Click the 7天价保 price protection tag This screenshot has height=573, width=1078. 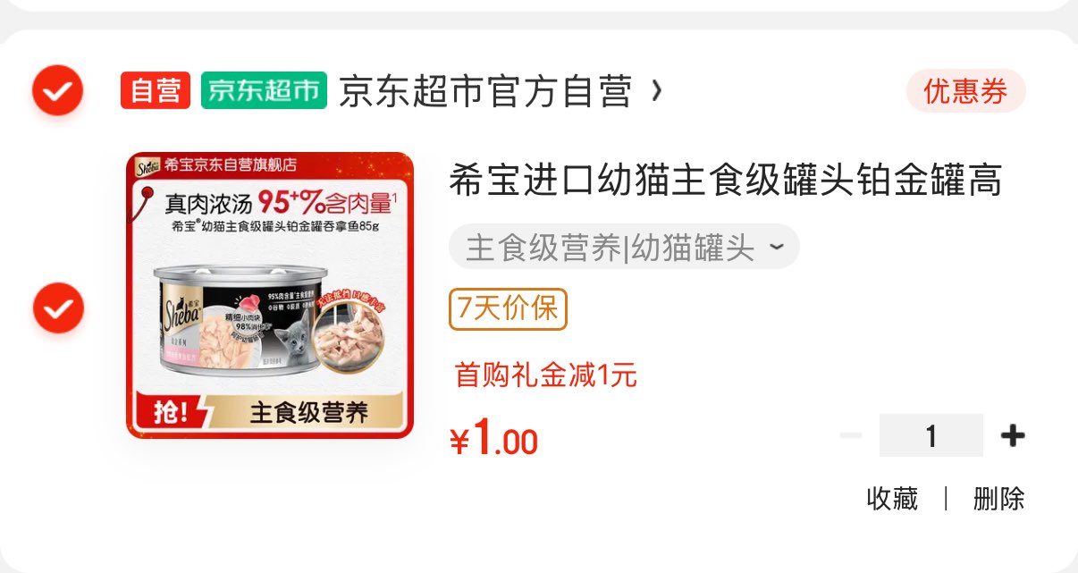pyautogui.click(x=508, y=308)
